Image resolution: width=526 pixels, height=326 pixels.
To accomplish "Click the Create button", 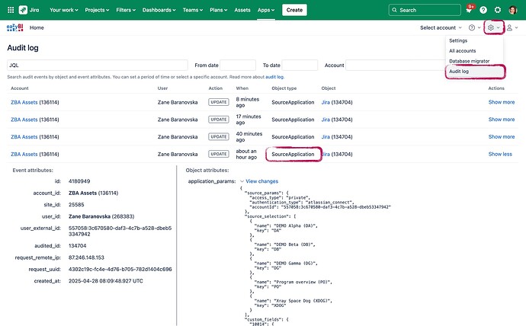I will click(x=294, y=10).
